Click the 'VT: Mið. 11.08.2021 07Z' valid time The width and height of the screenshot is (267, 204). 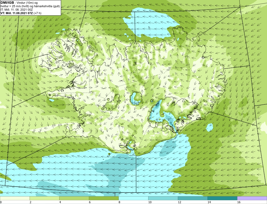click(x=17, y=13)
